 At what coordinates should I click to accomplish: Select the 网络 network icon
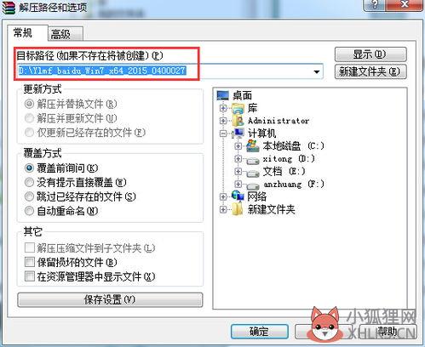point(238,196)
